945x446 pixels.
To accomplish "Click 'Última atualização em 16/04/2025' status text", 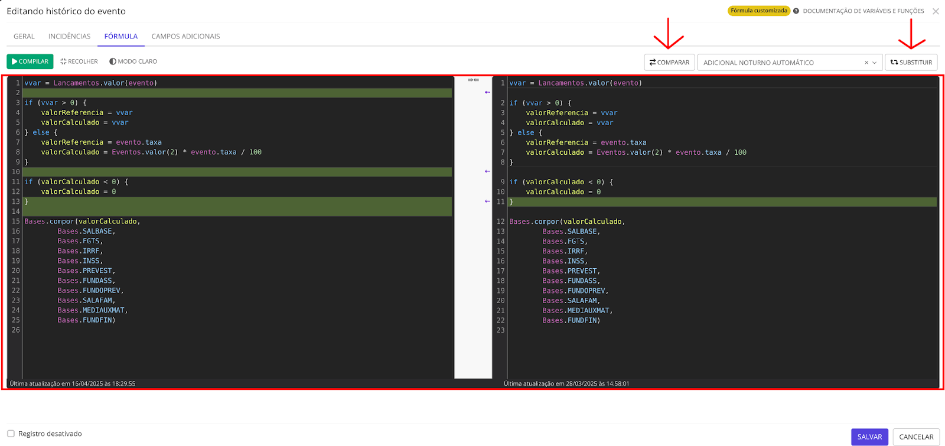I will point(73,384).
